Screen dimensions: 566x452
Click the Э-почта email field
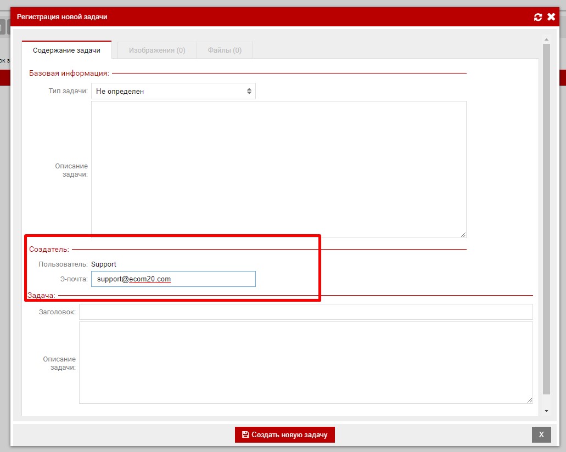click(x=173, y=279)
